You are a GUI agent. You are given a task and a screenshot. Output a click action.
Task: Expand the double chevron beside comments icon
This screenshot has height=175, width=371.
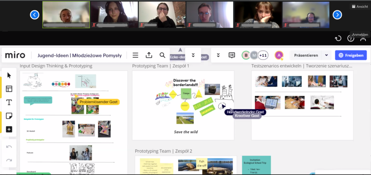(218, 55)
